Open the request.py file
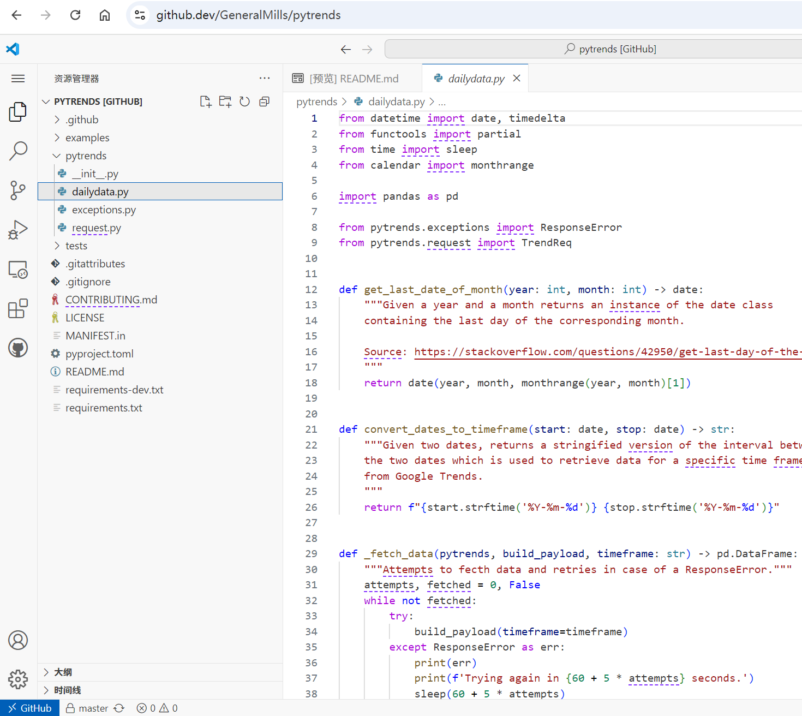Image resolution: width=802 pixels, height=716 pixels. point(96,228)
